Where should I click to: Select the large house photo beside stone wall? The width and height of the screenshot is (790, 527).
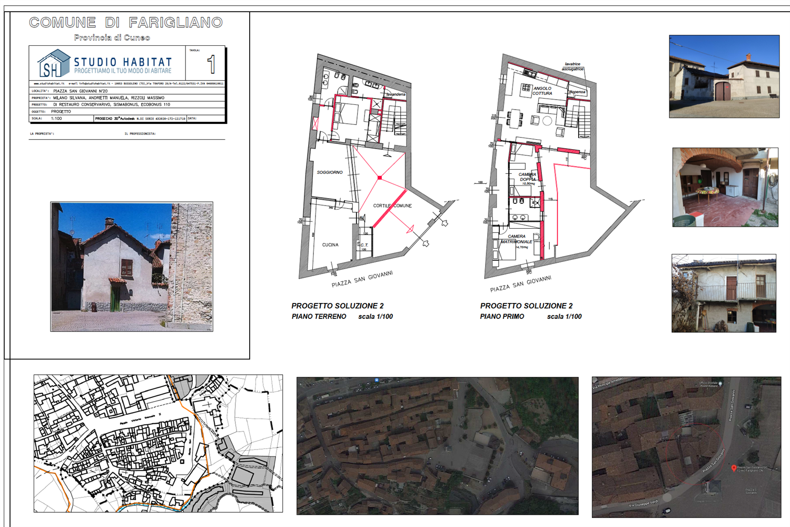point(132,267)
